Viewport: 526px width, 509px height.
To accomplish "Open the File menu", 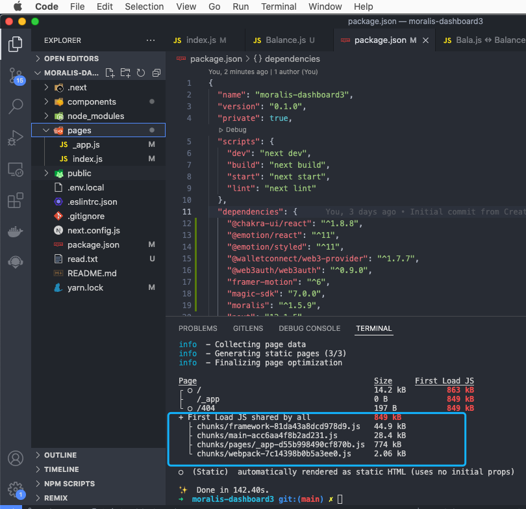I will pos(77,7).
